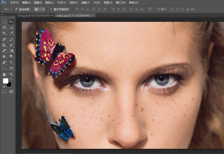
Task: Select the Move tool
Action: click(11, 22)
